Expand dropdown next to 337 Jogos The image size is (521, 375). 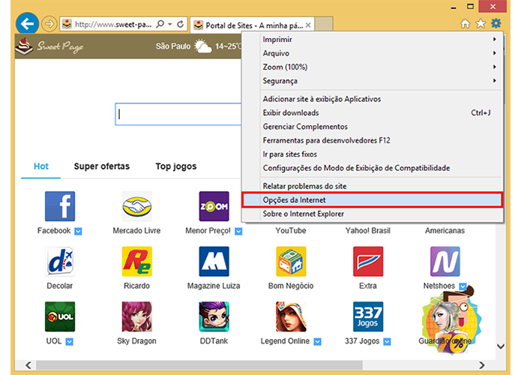click(x=387, y=341)
